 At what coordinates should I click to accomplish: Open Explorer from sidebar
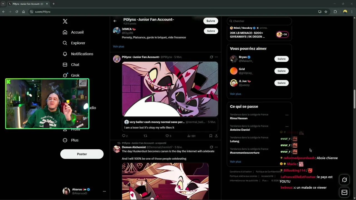coord(74,43)
